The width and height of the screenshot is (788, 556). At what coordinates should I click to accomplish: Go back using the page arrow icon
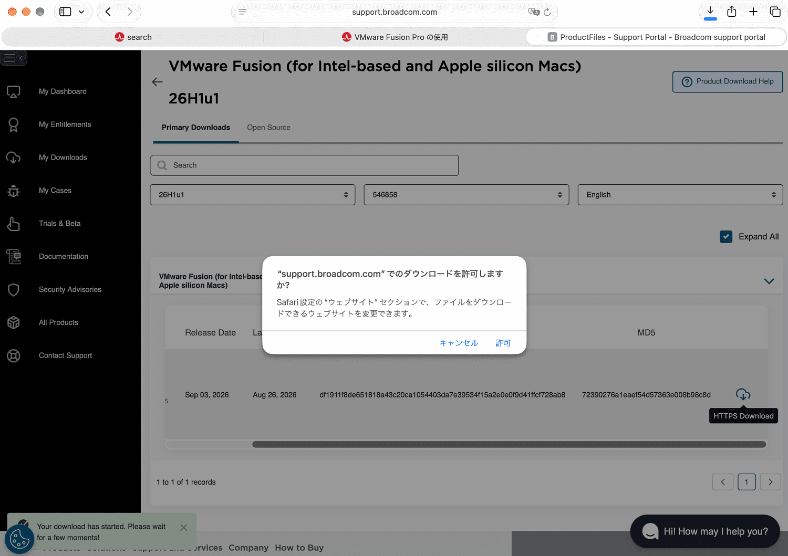coord(157,82)
